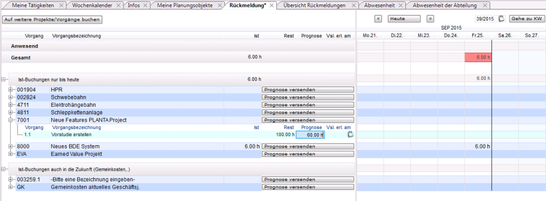546x201 pixels.
Task: Close the Abwesenheit der Abteilung tab
Action: pos(485,6)
